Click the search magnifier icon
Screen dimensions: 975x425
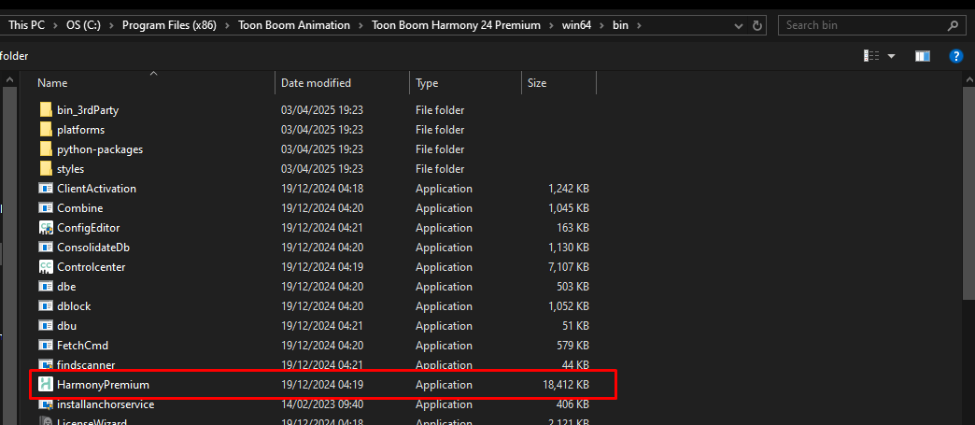(952, 25)
